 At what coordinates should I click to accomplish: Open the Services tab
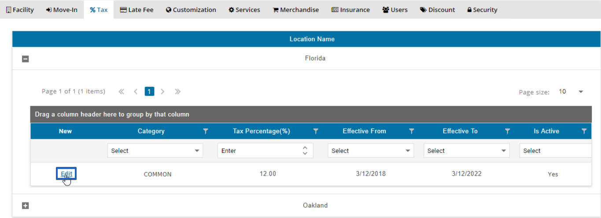pyautogui.click(x=244, y=10)
